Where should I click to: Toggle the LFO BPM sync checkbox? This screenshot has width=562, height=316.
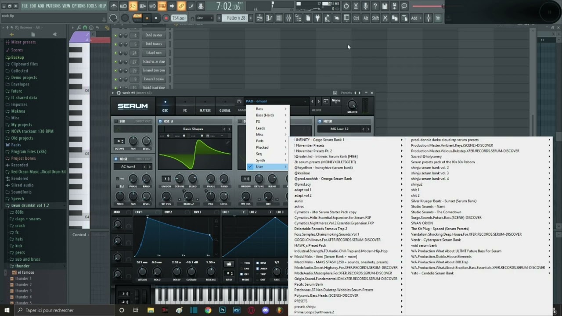258,263
